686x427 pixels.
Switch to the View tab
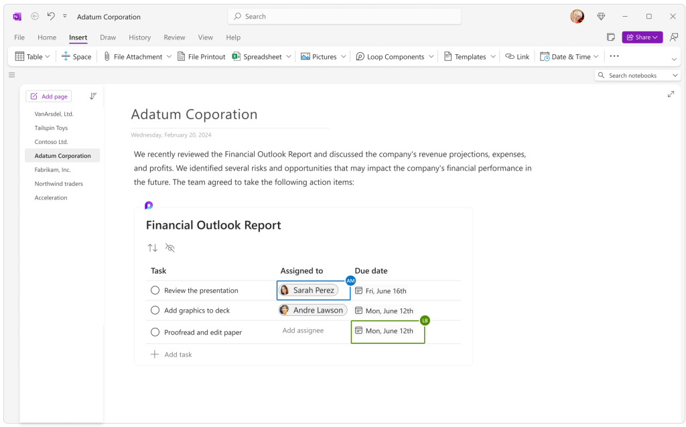point(205,37)
